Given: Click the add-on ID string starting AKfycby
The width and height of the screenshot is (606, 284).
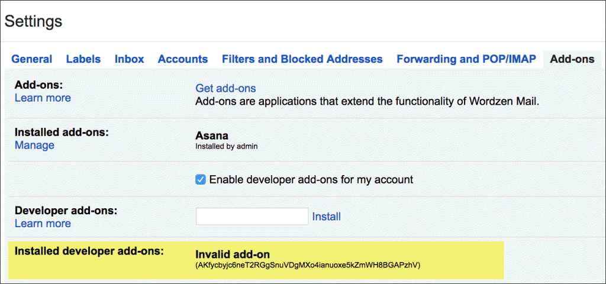Looking at the screenshot, I should pyautogui.click(x=308, y=265).
